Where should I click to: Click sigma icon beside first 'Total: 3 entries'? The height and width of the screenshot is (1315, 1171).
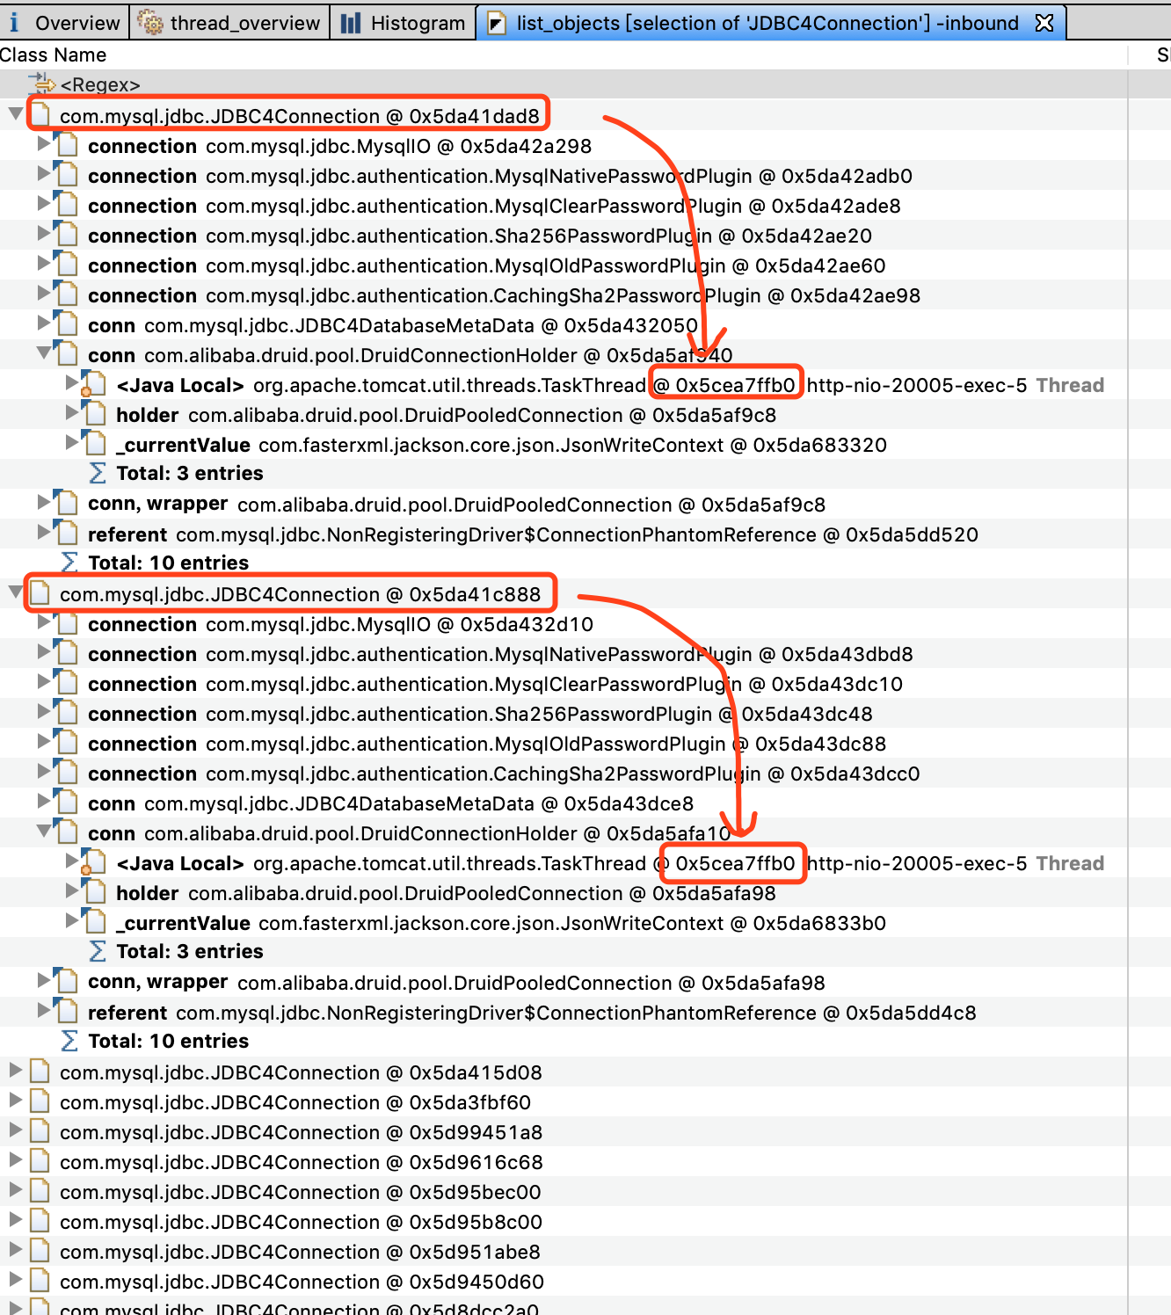[98, 473]
